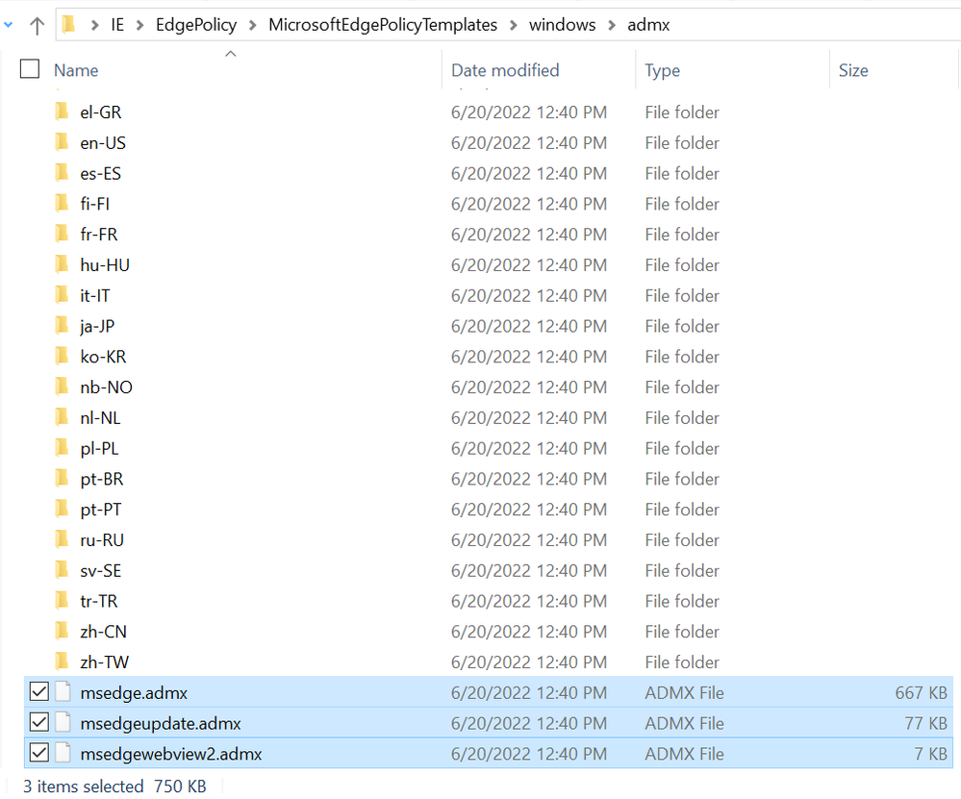Click the msedge.admx file icon
Viewport: 961px width, 799px height.
coord(63,691)
